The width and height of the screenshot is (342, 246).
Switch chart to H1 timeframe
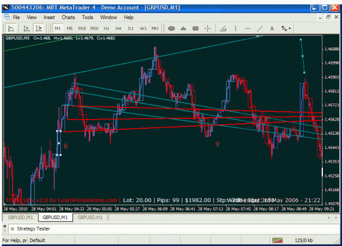point(107,28)
